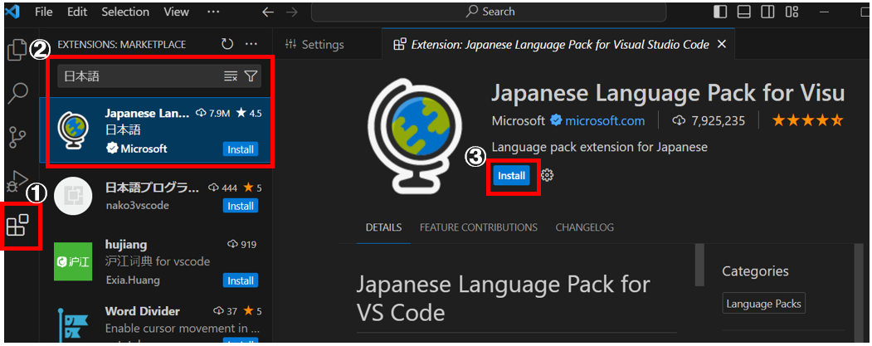872x346 pixels.
Task: Click 'Japanese Language Pack for VS Code' readme heading
Action: tap(503, 299)
